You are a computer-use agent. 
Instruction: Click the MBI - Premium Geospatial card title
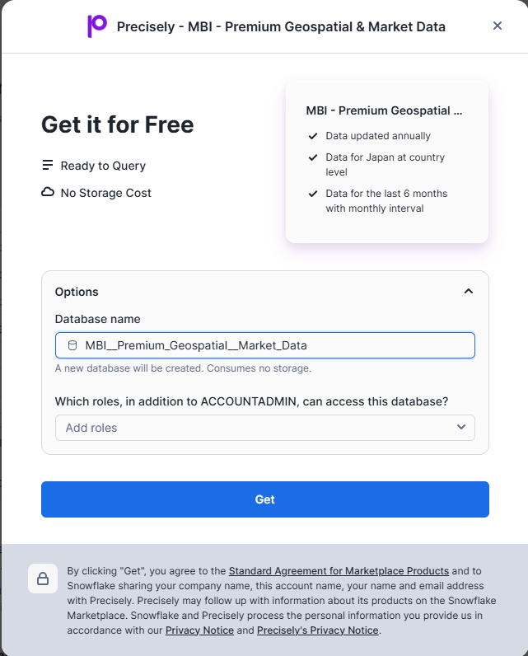pyautogui.click(x=384, y=110)
